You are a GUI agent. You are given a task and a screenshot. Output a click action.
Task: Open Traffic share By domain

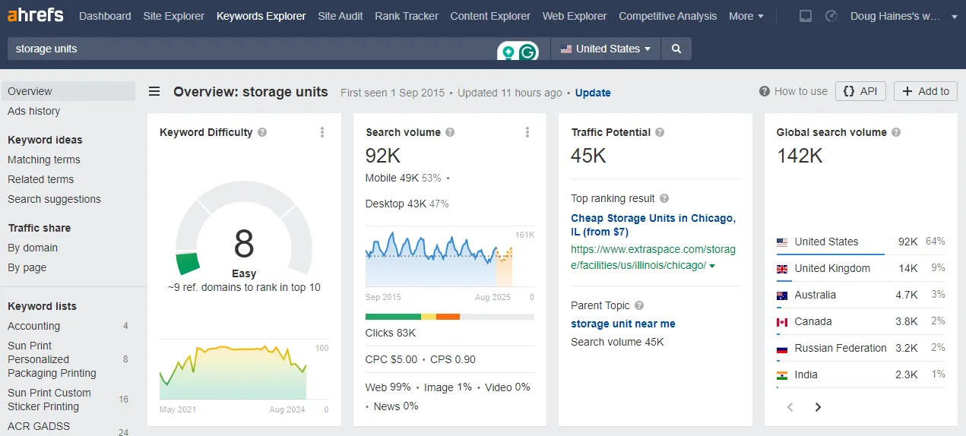(33, 248)
